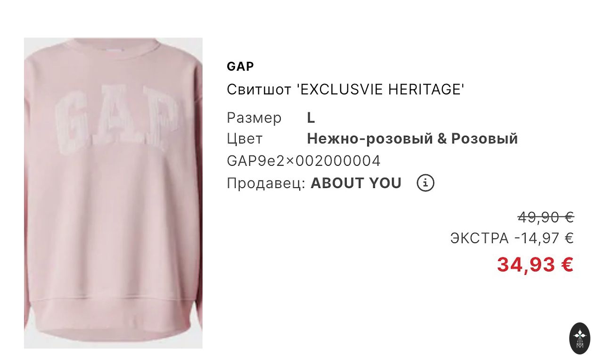This screenshot has width=598, height=362.
Task: Click the ЭКСТРА -14,97 € discount line
Action: click(512, 239)
